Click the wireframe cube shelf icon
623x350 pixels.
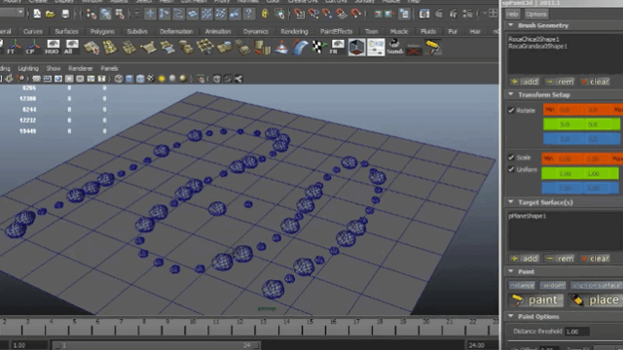tap(356, 48)
